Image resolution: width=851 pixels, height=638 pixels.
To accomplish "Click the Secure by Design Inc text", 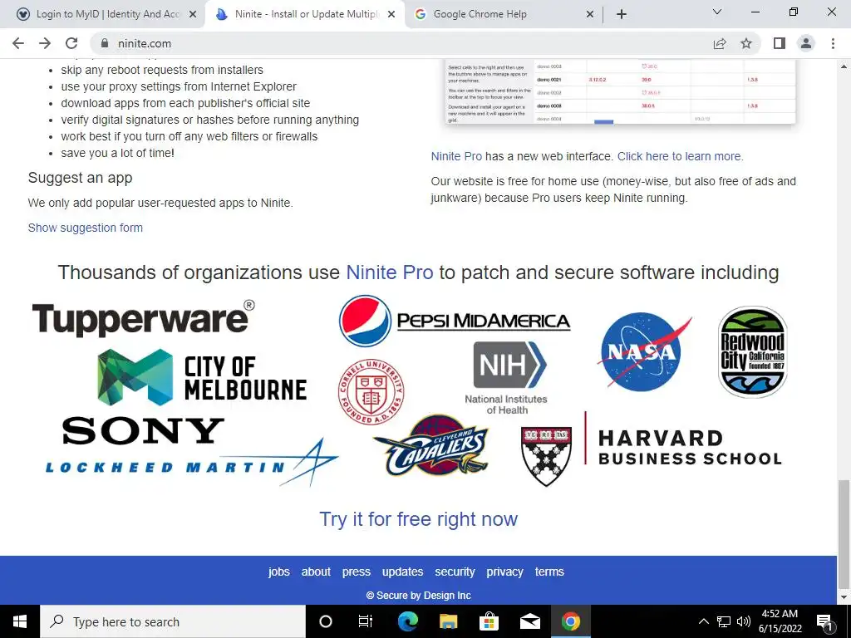I will coord(419,596).
